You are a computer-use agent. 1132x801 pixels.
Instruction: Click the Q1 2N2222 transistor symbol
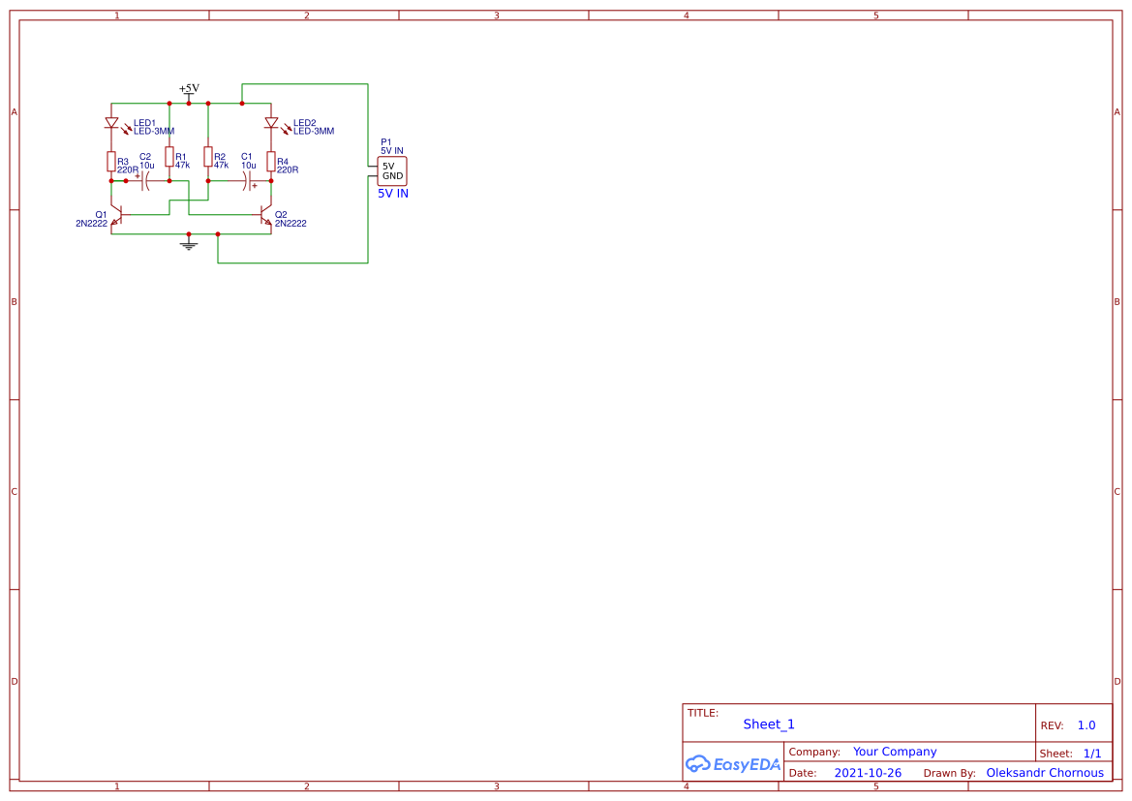pyautogui.click(x=119, y=215)
